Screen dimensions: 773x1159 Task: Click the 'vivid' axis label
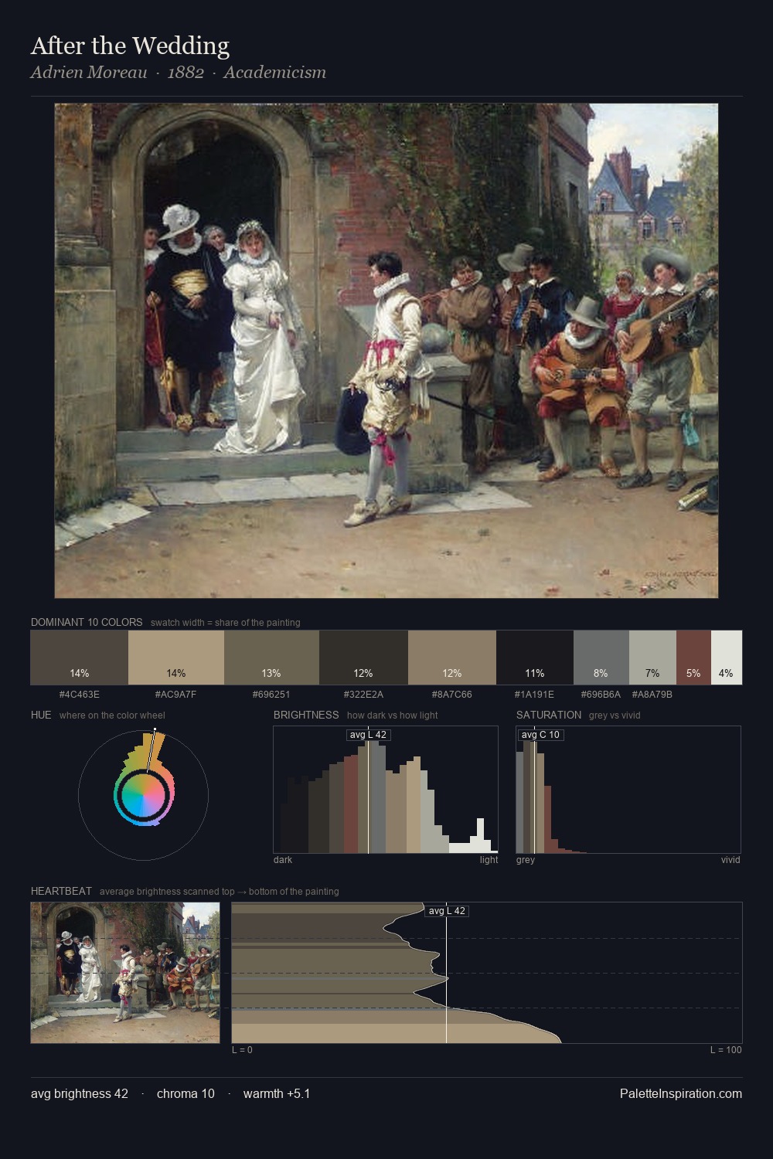click(x=730, y=860)
